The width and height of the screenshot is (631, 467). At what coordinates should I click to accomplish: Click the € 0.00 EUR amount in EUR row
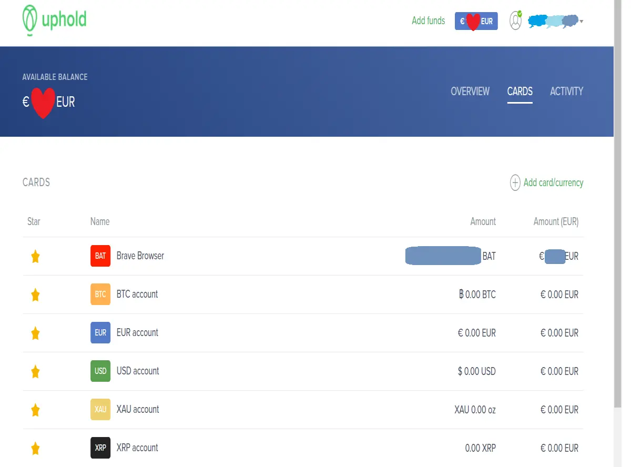[x=477, y=333]
